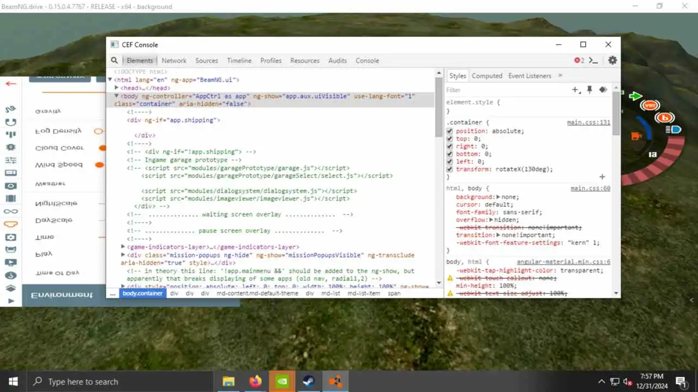698x392 pixels.
Task: Switch to the Resources tab
Action: pyautogui.click(x=305, y=60)
